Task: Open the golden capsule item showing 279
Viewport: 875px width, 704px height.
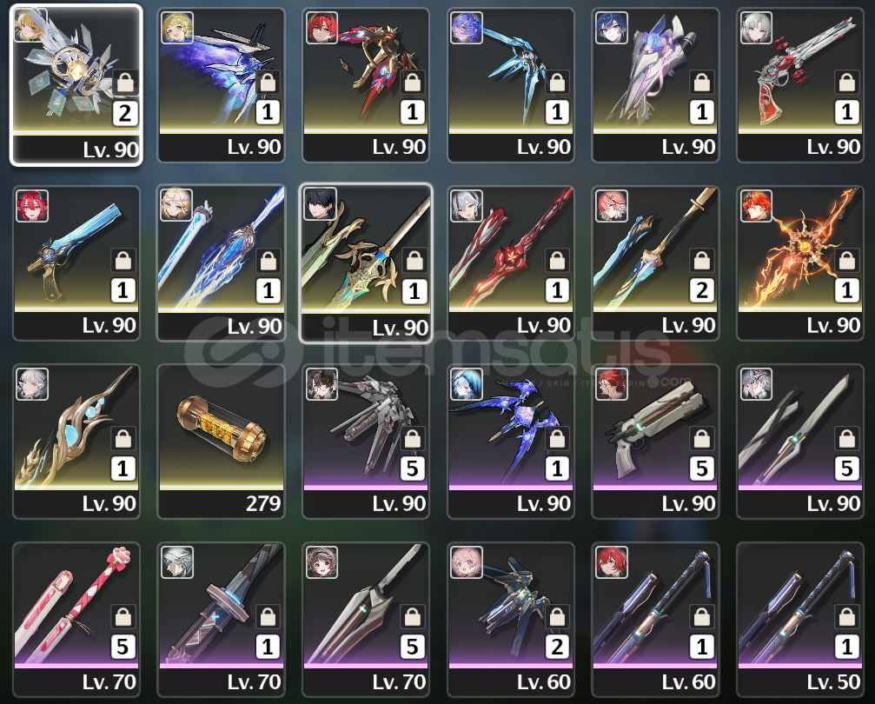Action: pyautogui.click(x=221, y=442)
